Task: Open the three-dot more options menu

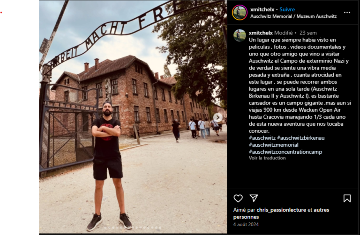Action: click(x=347, y=13)
